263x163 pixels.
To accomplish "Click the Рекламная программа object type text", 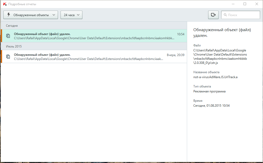I will (209, 91).
